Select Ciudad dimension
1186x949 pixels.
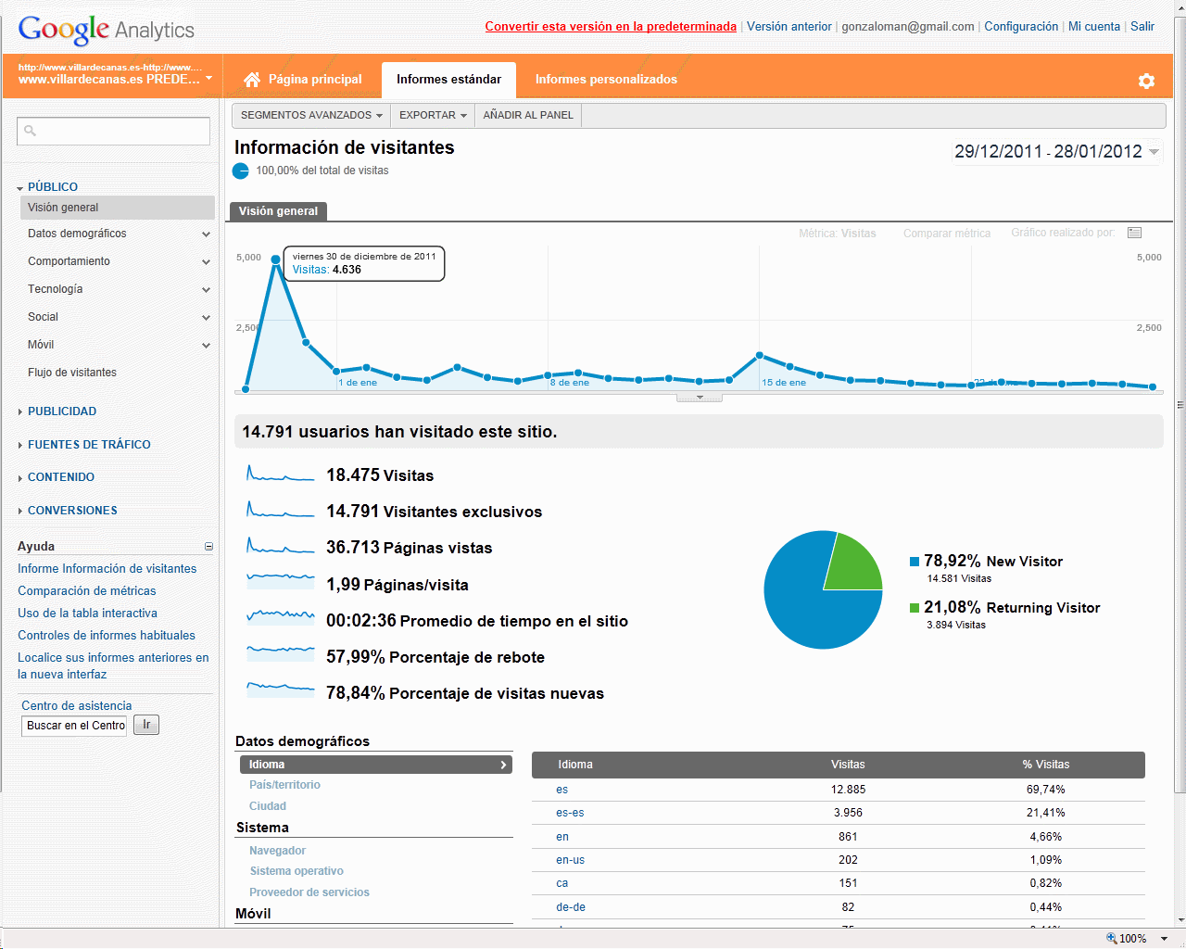pyautogui.click(x=268, y=806)
